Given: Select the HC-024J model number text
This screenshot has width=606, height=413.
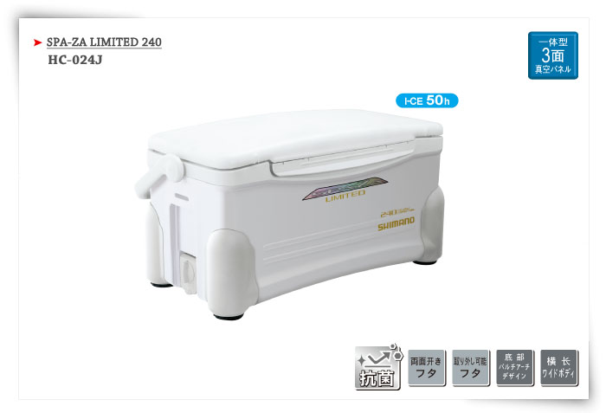Looking at the screenshot, I should click(75, 60).
